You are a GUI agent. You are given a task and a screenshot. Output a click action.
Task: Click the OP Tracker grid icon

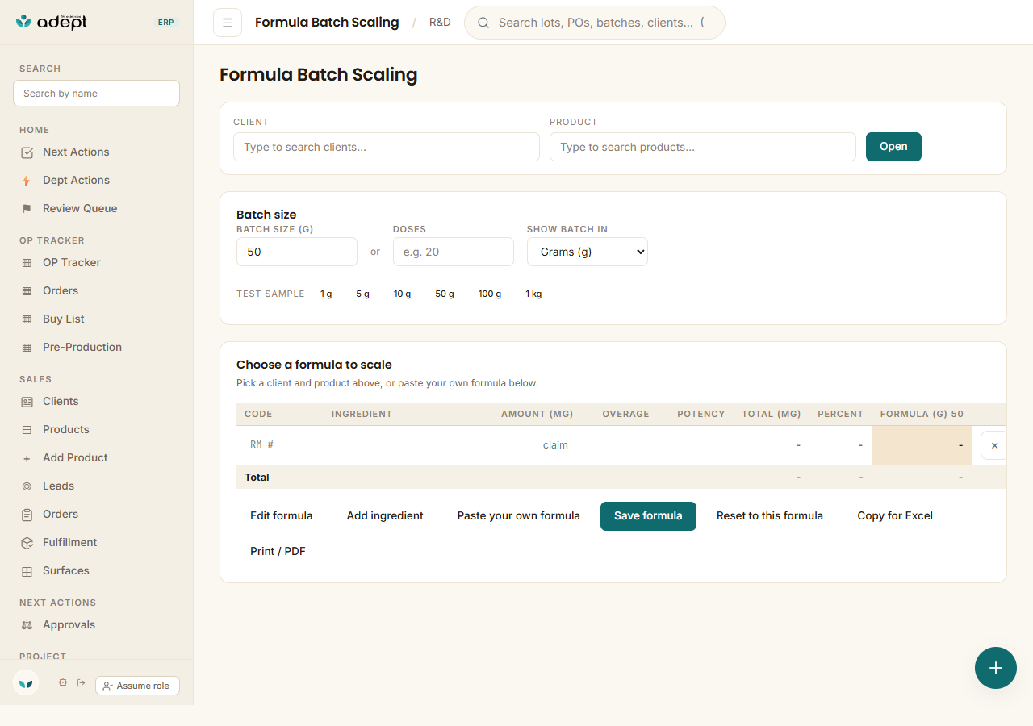[x=27, y=263]
